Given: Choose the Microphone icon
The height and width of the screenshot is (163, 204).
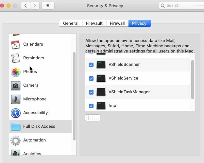Looking at the screenshot, I should [x=16, y=99].
